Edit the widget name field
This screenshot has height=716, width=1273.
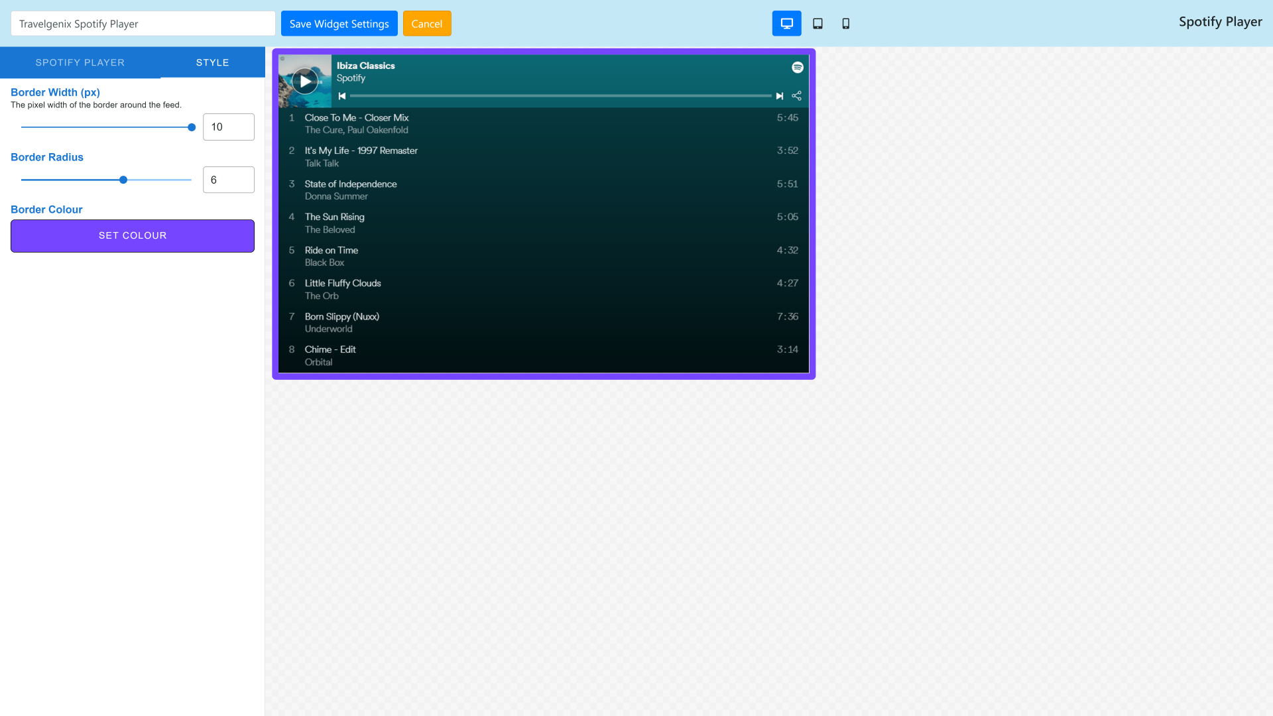tap(143, 23)
